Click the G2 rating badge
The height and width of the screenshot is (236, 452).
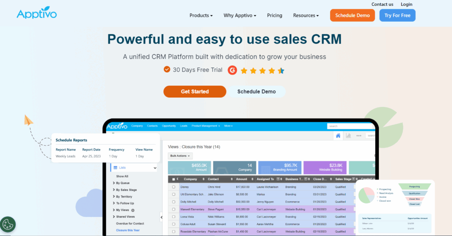click(232, 70)
